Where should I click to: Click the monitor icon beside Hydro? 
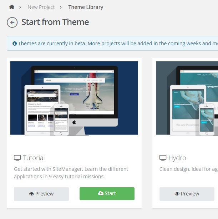pyautogui.click(x=163, y=158)
